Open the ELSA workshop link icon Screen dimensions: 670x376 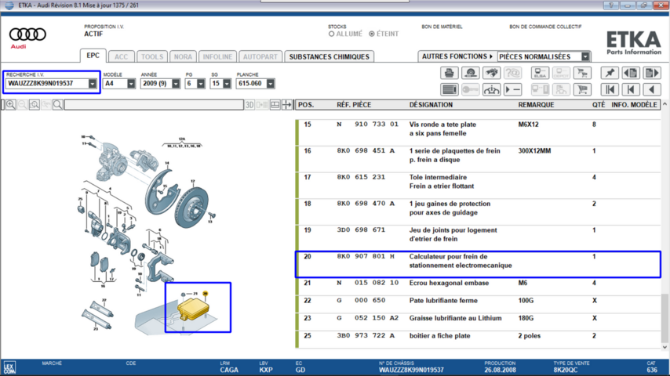pyautogui.click(x=540, y=73)
